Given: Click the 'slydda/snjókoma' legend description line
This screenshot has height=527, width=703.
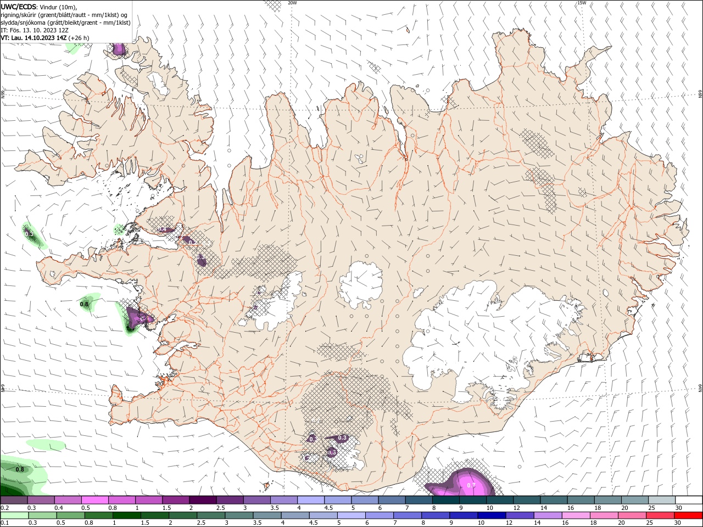Looking at the screenshot, I should 65,23.
